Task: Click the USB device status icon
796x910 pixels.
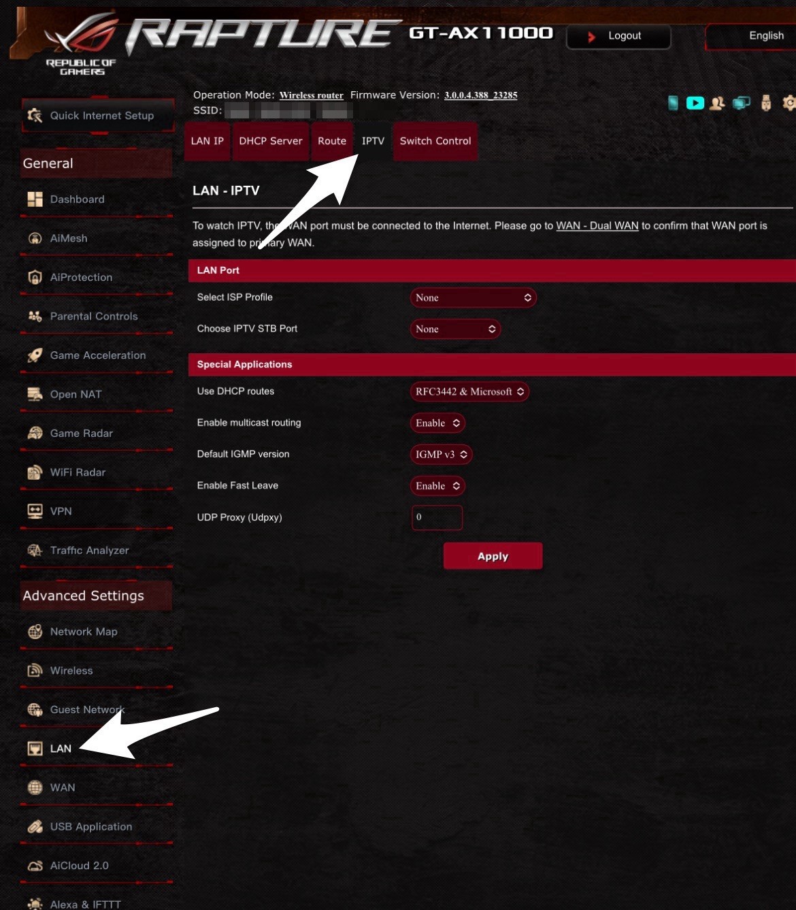Action: coord(766,103)
